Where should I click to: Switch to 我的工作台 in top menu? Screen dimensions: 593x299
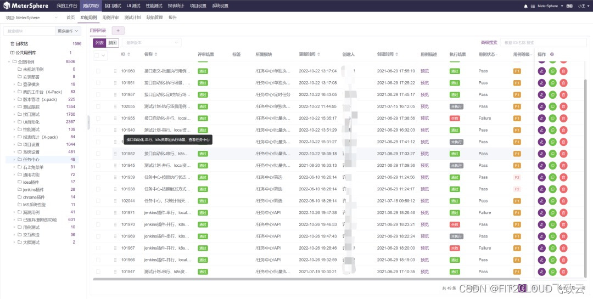coord(67,5)
